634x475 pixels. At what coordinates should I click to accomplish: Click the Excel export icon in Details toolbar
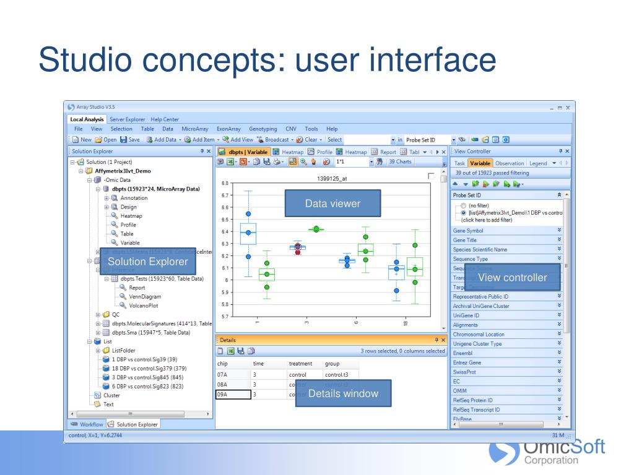point(230,351)
